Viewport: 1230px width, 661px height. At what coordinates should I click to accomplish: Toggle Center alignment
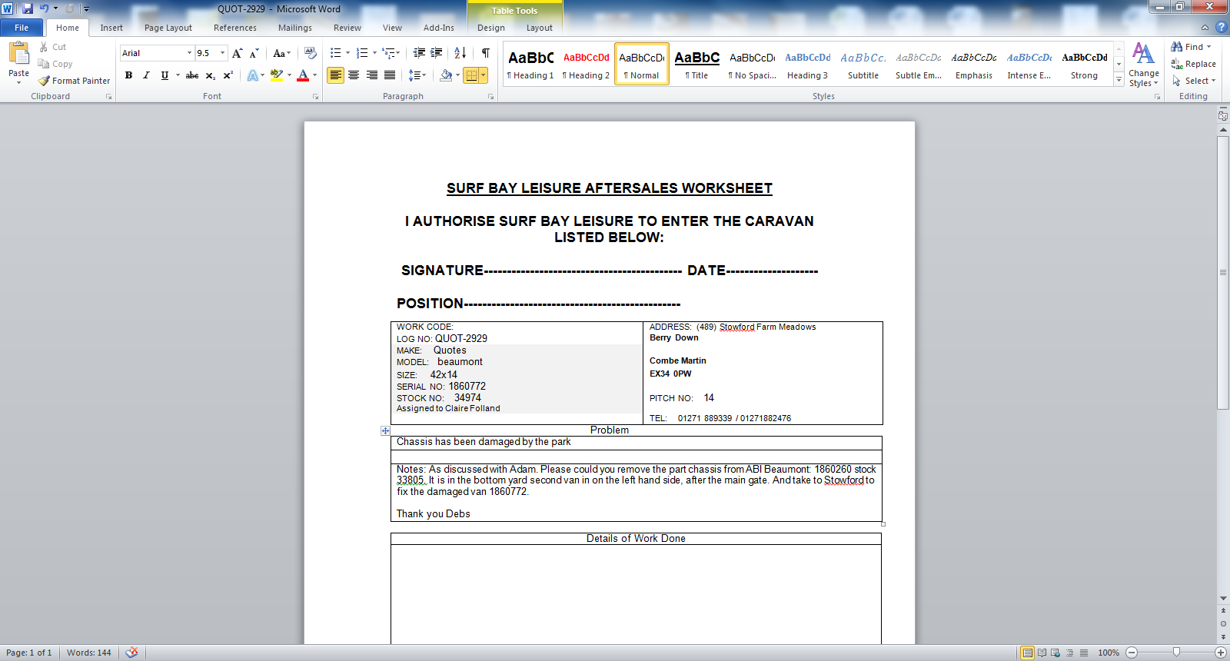tap(354, 75)
